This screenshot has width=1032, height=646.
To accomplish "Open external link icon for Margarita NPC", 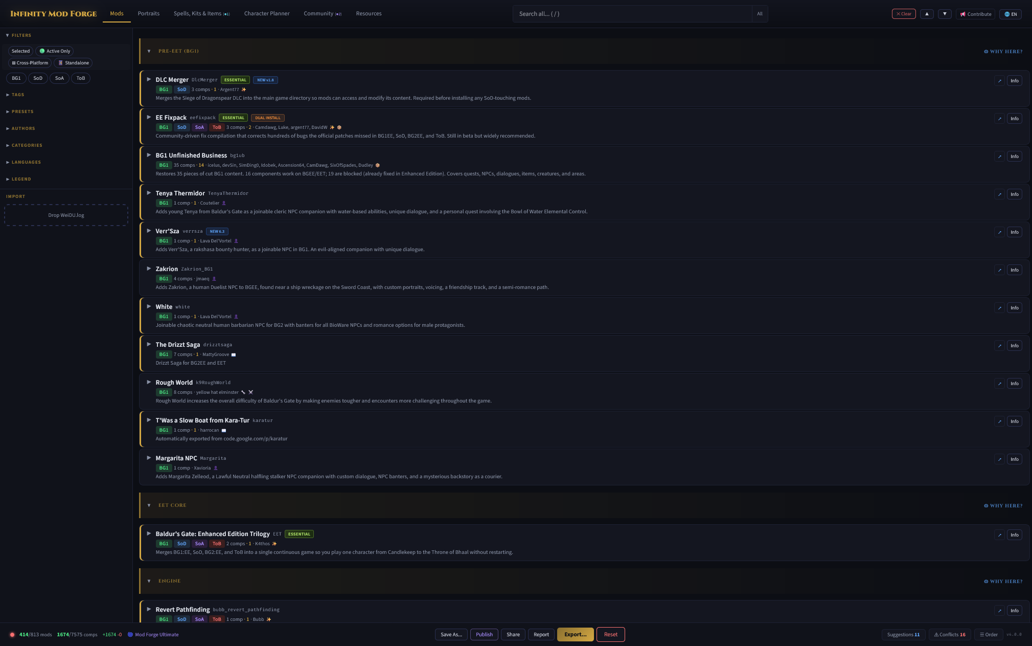I will pyautogui.click(x=999, y=459).
